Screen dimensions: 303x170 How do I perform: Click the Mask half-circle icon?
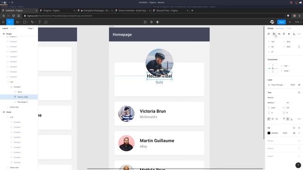[158, 22]
